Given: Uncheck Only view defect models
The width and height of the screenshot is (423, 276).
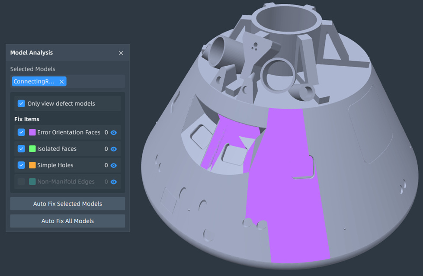Looking at the screenshot, I should (x=21, y=103).
